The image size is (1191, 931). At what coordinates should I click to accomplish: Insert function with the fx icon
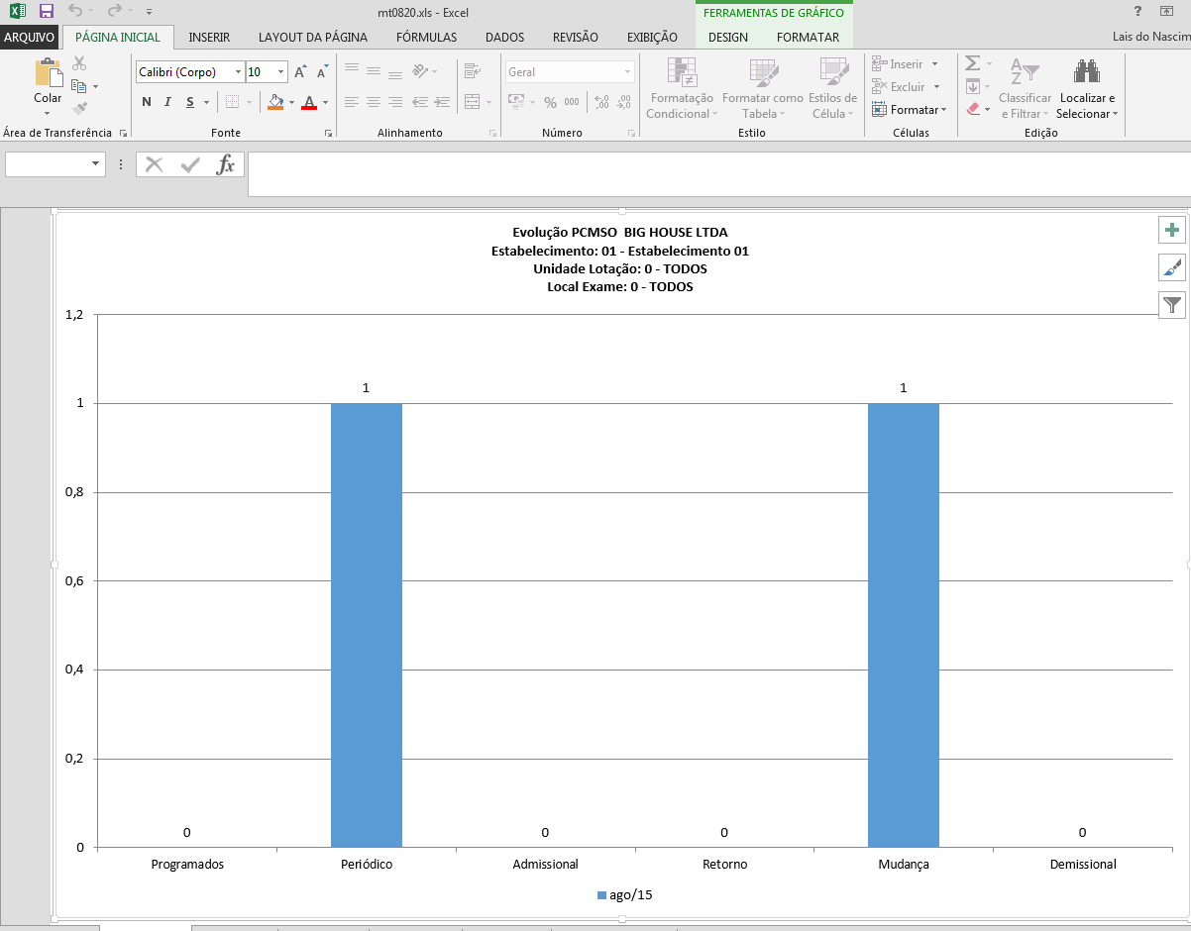pos(226,164)
